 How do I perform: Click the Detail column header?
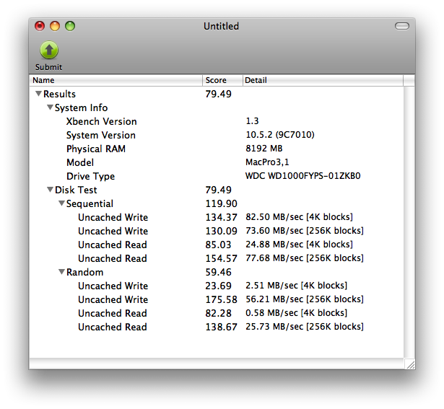323,80
